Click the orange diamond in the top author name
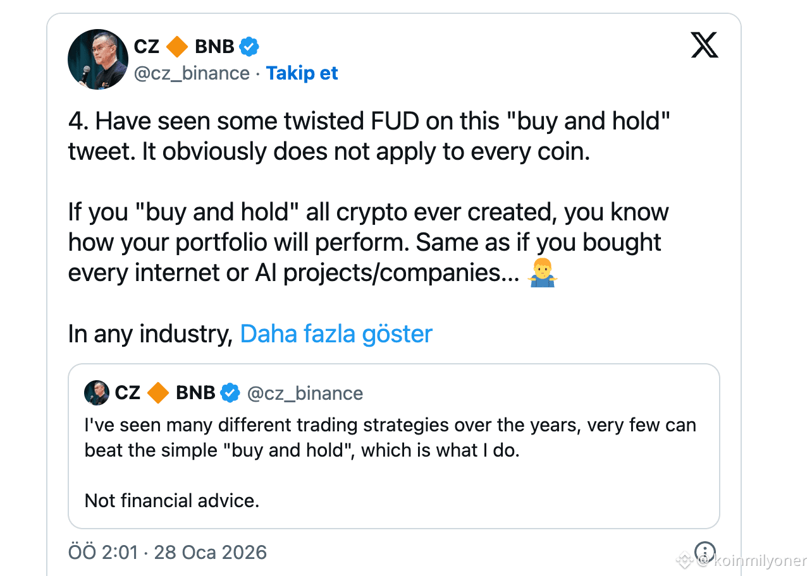The width and height of the screenshot is (812, 576). coord(177,46)
